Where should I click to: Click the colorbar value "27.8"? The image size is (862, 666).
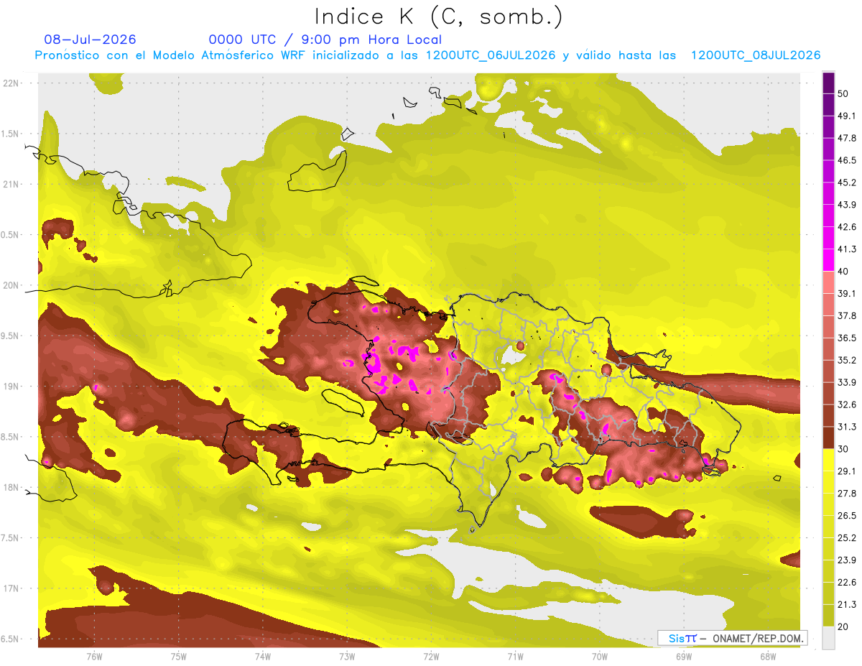pos(847,494)
